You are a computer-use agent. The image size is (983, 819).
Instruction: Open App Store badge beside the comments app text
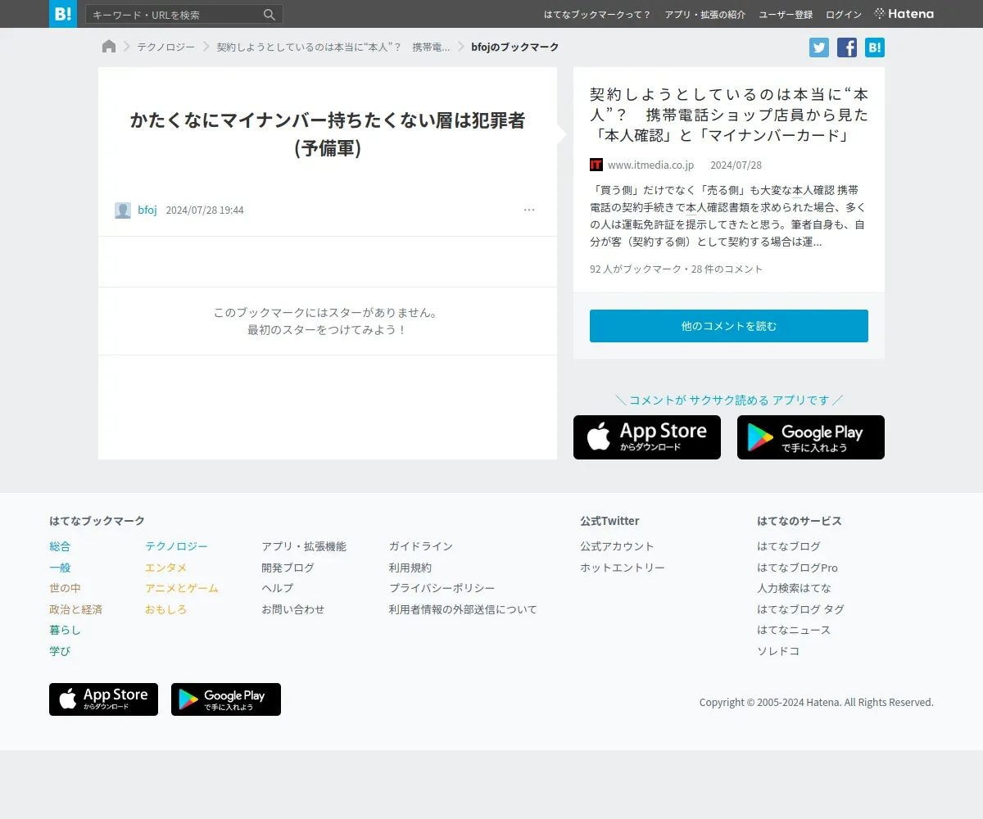tap(647, 437)
